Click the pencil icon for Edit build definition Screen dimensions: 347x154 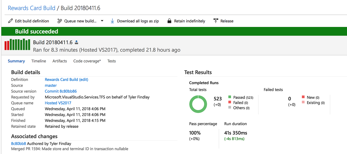tap(11, 21)
